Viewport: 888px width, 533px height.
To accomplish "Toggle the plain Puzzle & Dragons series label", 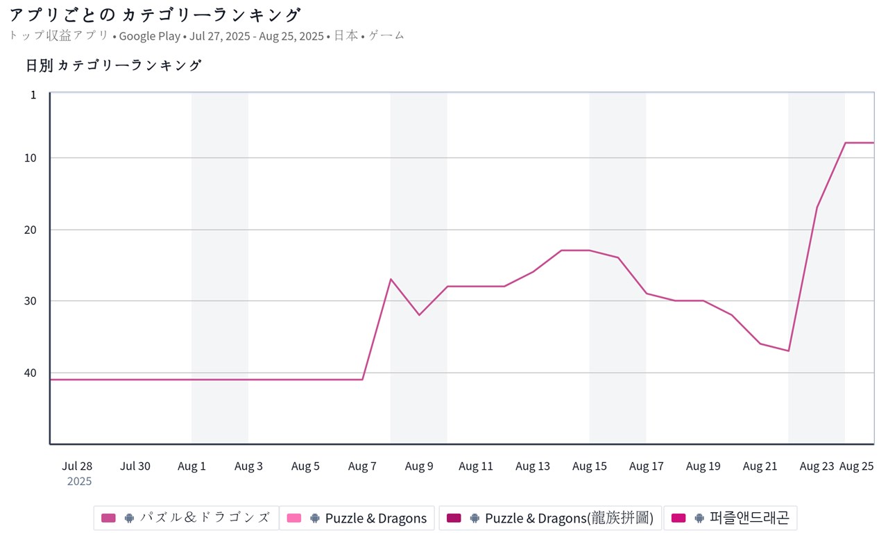I will click(x=376, y=518).
